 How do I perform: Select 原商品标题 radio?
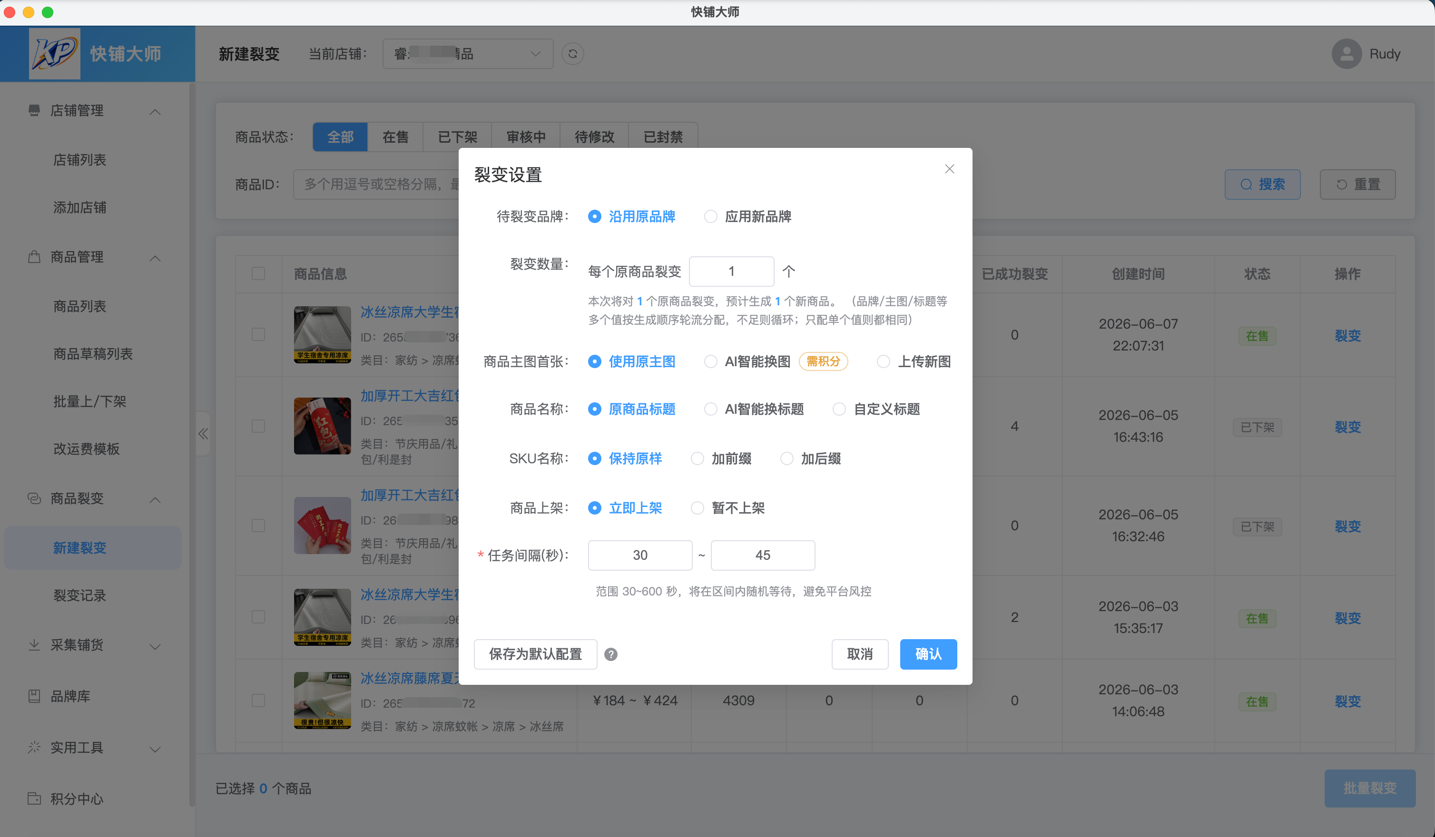pos(631,409)
